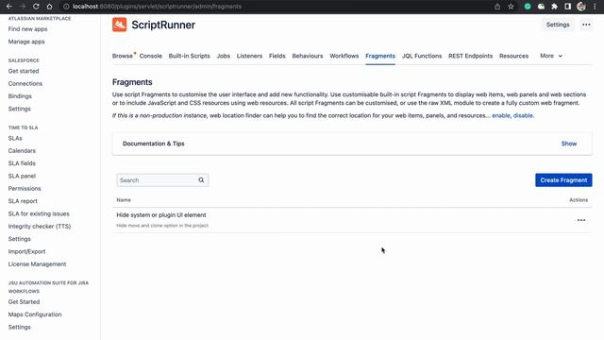Image resolution: width=604 pixels, height=340 pixels.
Task: Open the ScriptRunner header ellipsis menu
Action: [x=586, y=25]
